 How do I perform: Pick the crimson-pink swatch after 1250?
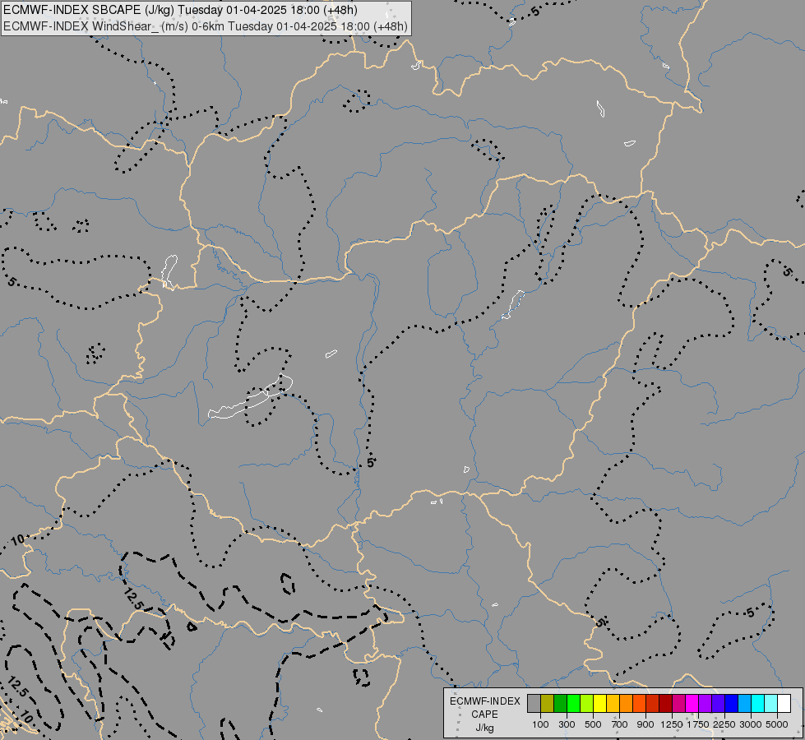678,703
